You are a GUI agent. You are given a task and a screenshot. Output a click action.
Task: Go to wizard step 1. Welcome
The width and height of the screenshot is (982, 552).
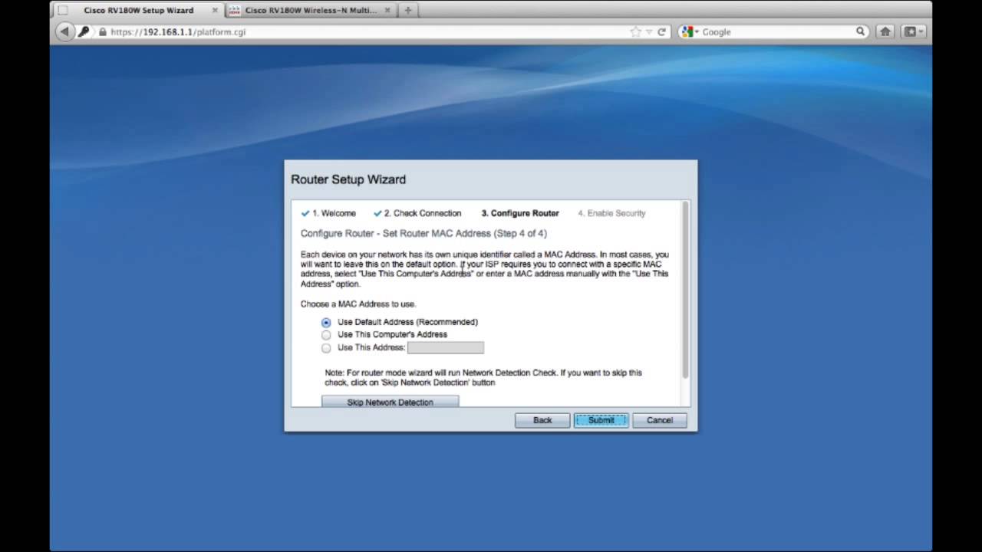[328, 213]
